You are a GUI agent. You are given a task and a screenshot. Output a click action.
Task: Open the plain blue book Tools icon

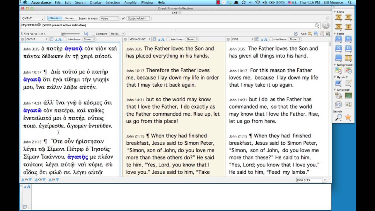point(339,57)
